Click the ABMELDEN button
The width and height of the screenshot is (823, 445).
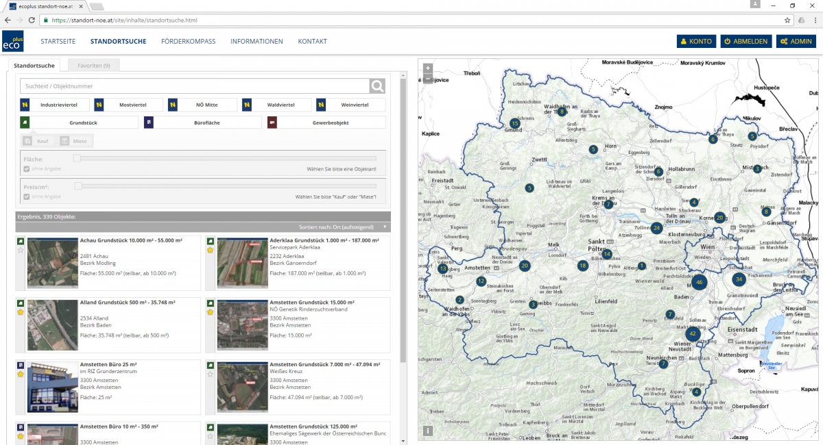pos(746,42)
